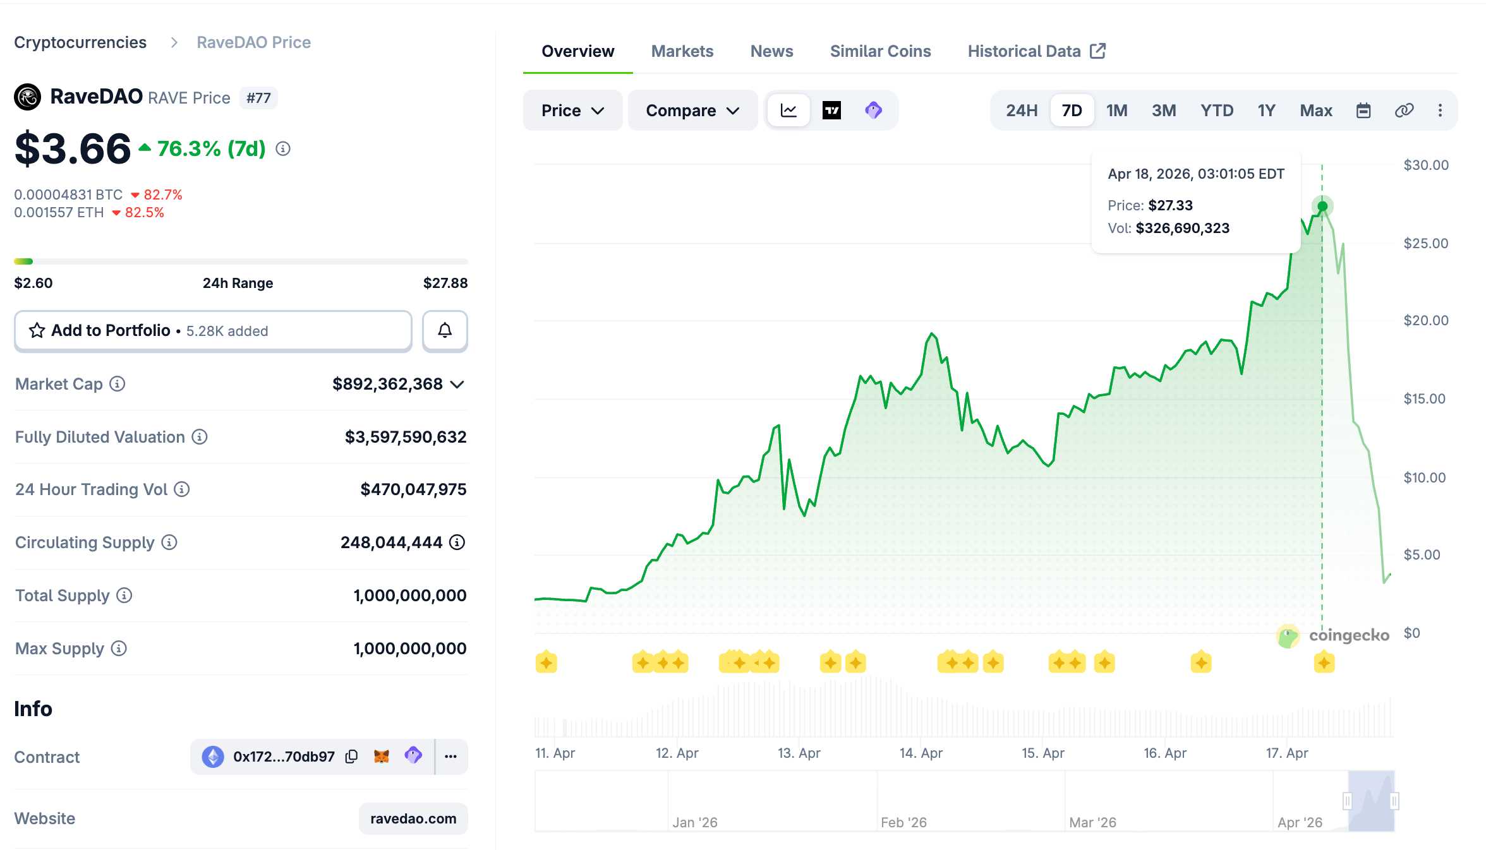Open chart options three-dot menu
Image resolution: width=1486 pixels, height=850 pixels.
coord(1440,111)
